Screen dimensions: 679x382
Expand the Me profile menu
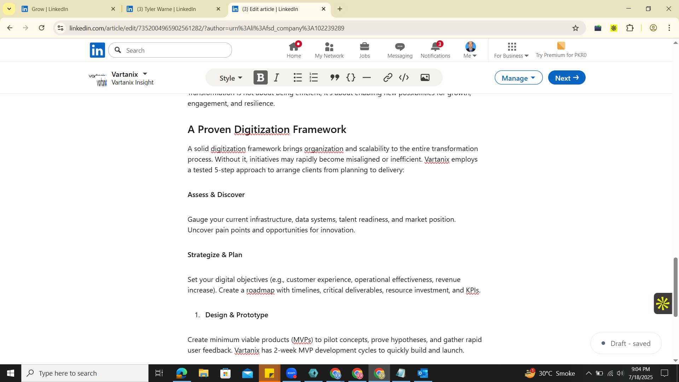point(470,50)
